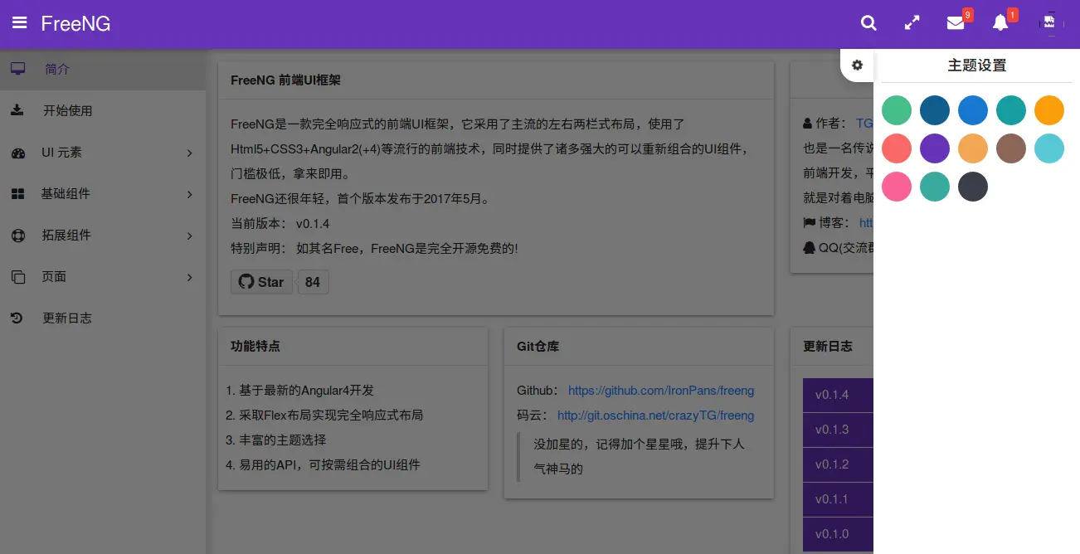Open the 简介 sidebar item

(103, 69)
